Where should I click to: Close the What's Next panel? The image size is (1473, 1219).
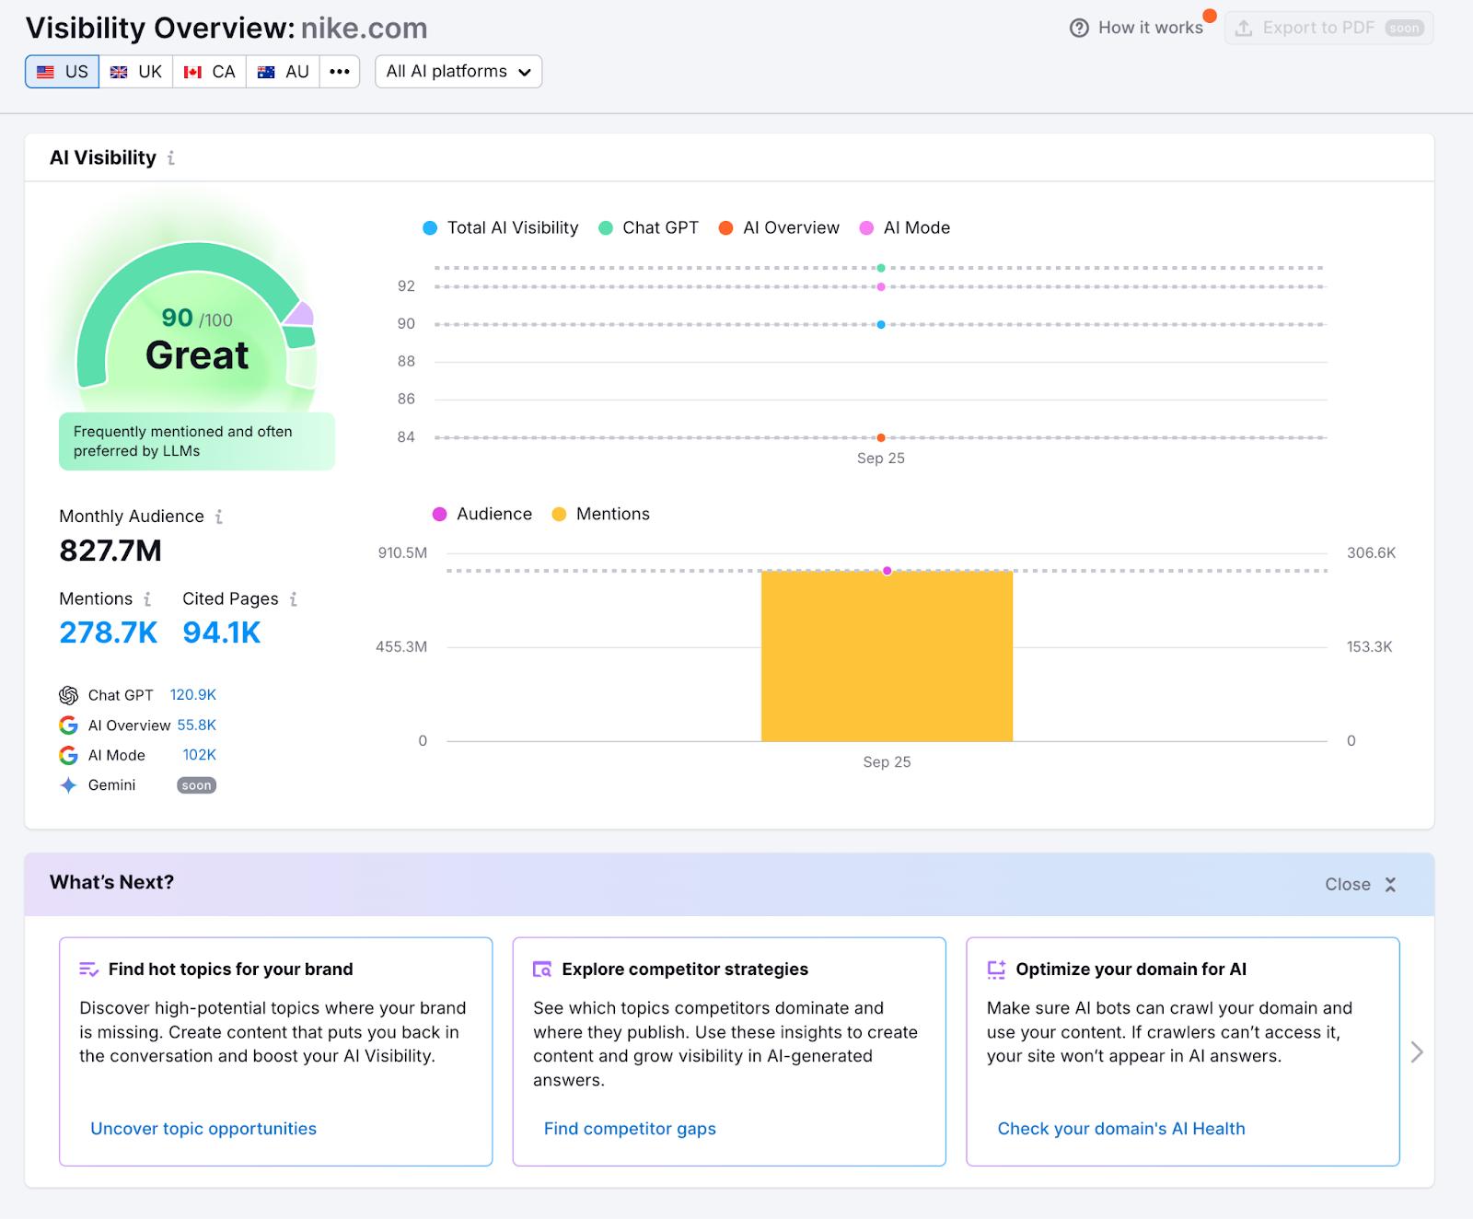point(1361,885)
